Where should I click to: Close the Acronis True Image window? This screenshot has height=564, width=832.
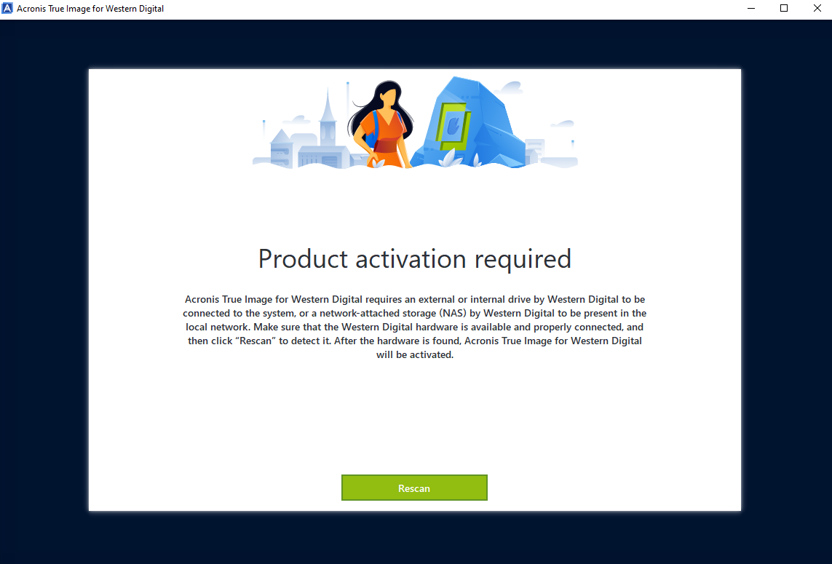(817, 9)
